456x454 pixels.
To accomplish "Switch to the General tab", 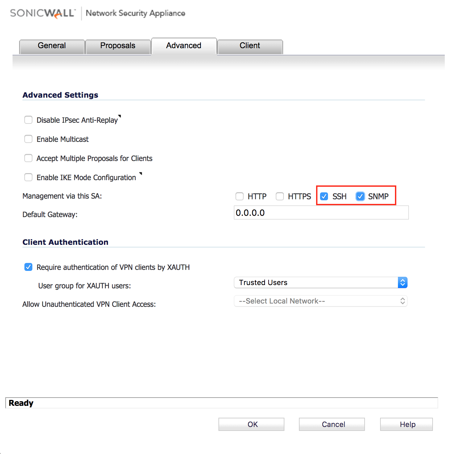I will point(51,46).
